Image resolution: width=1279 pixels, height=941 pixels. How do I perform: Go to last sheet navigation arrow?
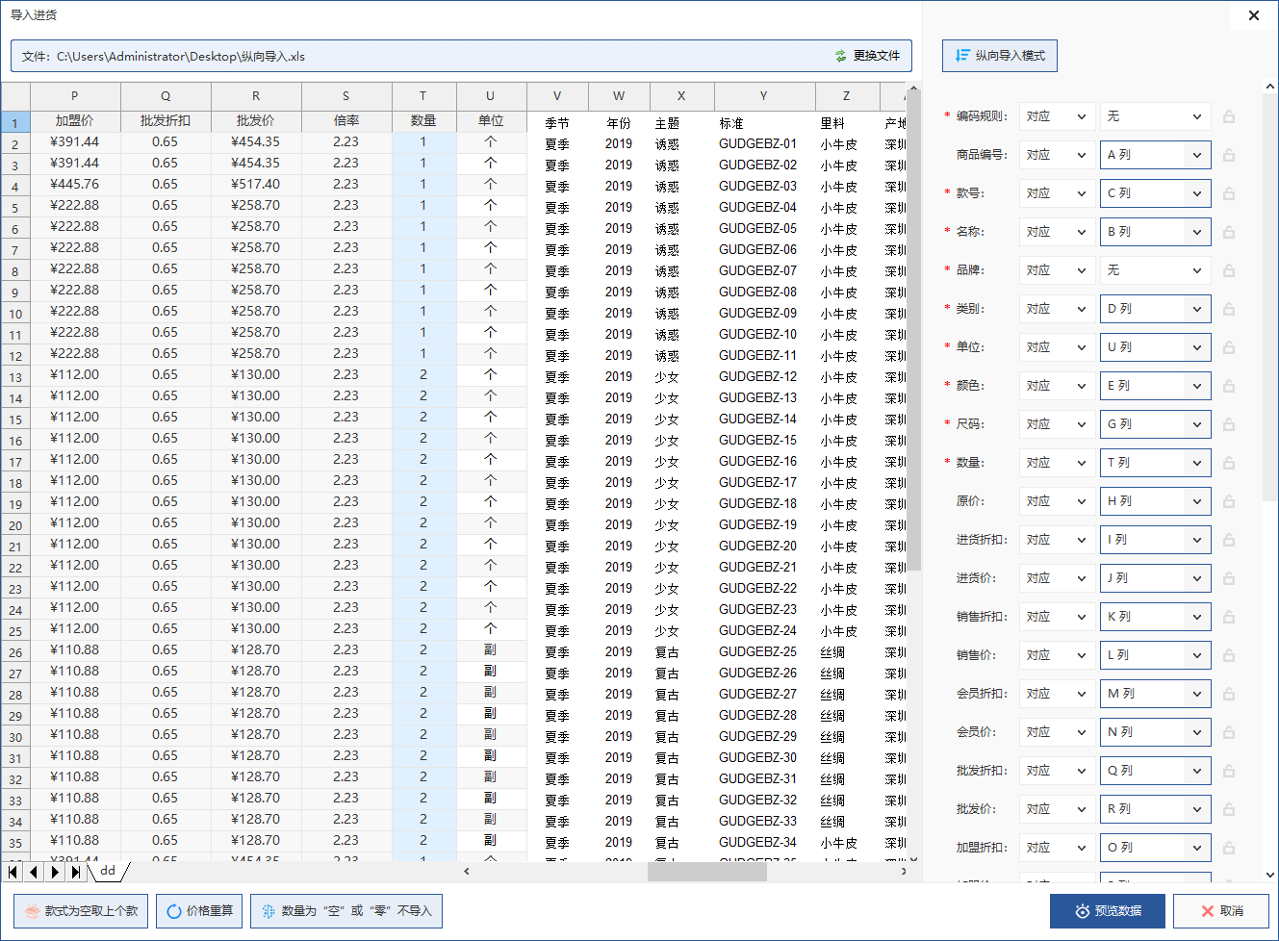76,872
